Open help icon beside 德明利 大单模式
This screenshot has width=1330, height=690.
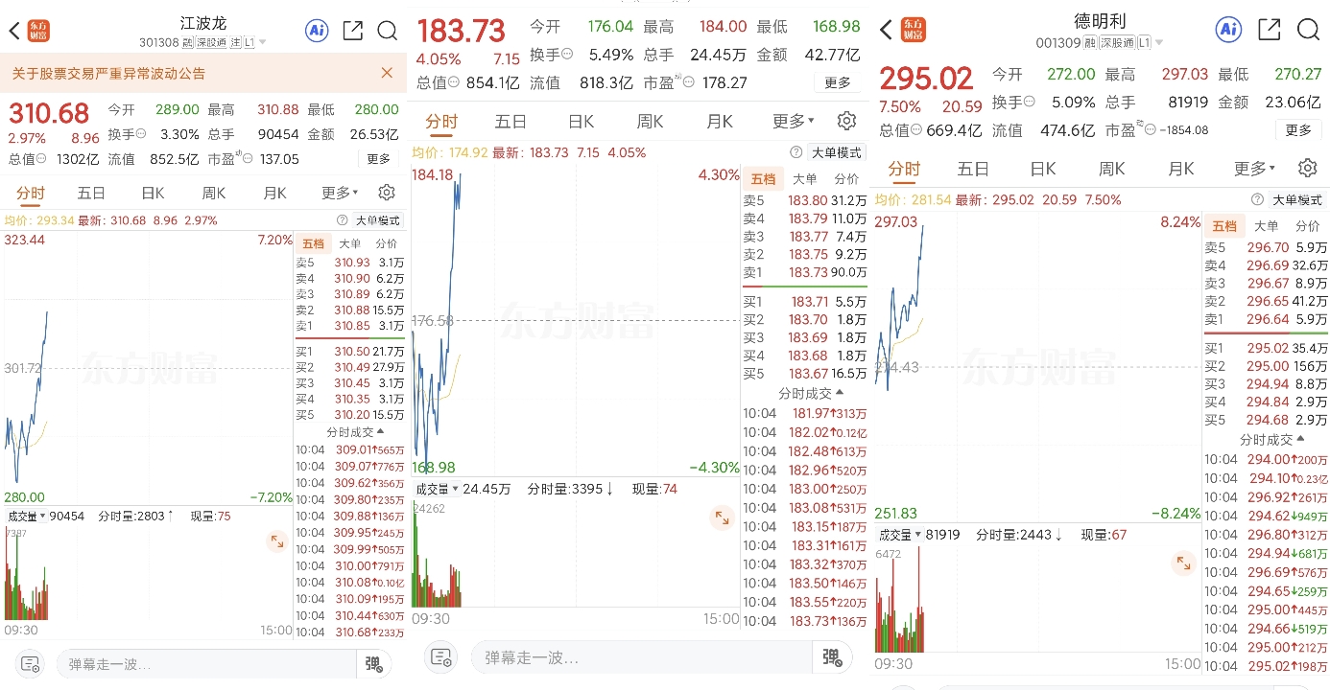click(1257, 200)
